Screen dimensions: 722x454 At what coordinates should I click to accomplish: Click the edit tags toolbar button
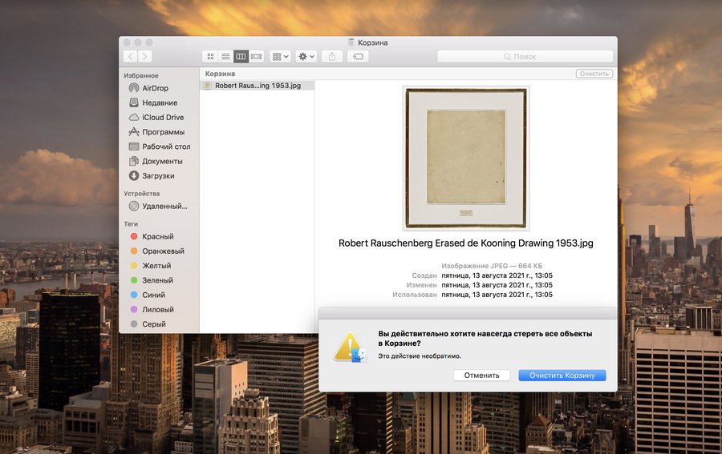tap(358, 57)
